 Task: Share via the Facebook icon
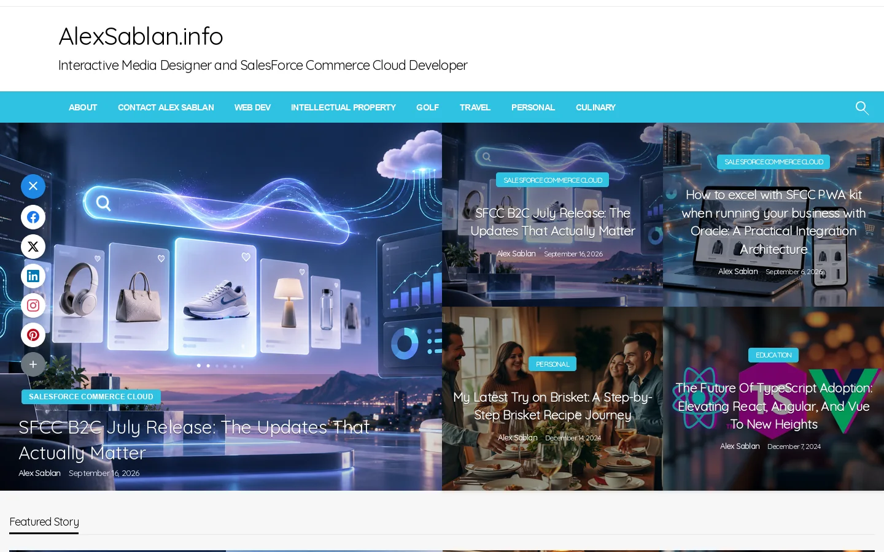pos(33,217)
